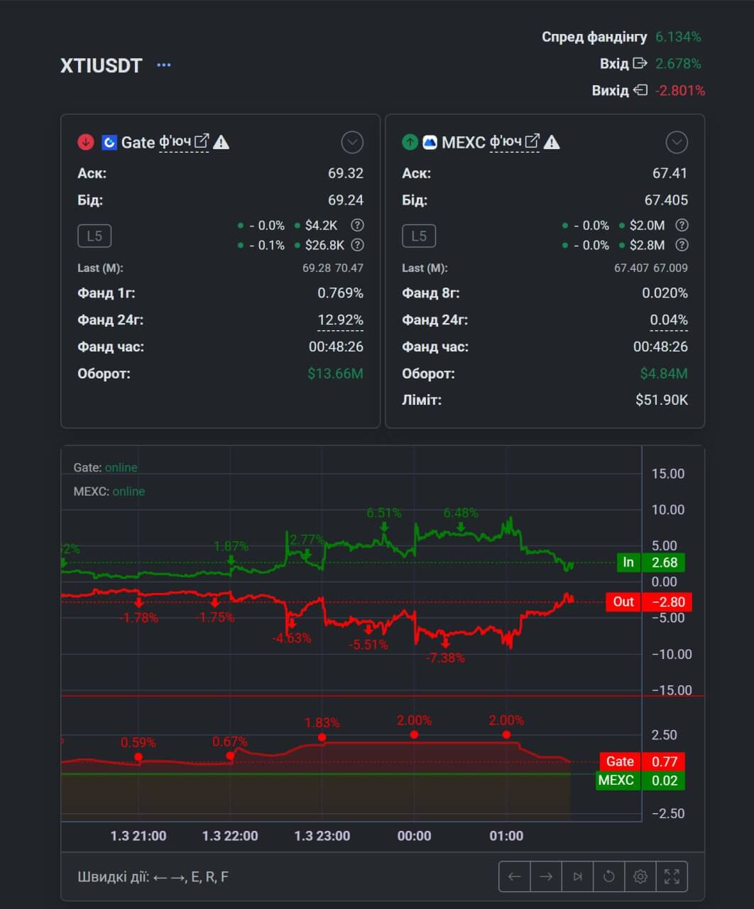The width and height of the screenshot is (754, 909).
Task: Toggle the red short-direction arrow on Gate
Action: click(85, 143)
